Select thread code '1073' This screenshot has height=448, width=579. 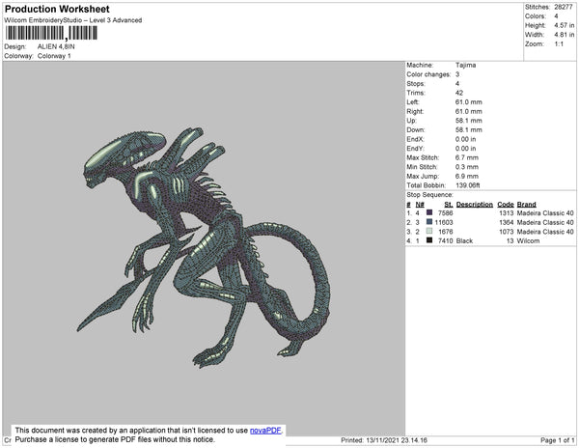point(507,231)
